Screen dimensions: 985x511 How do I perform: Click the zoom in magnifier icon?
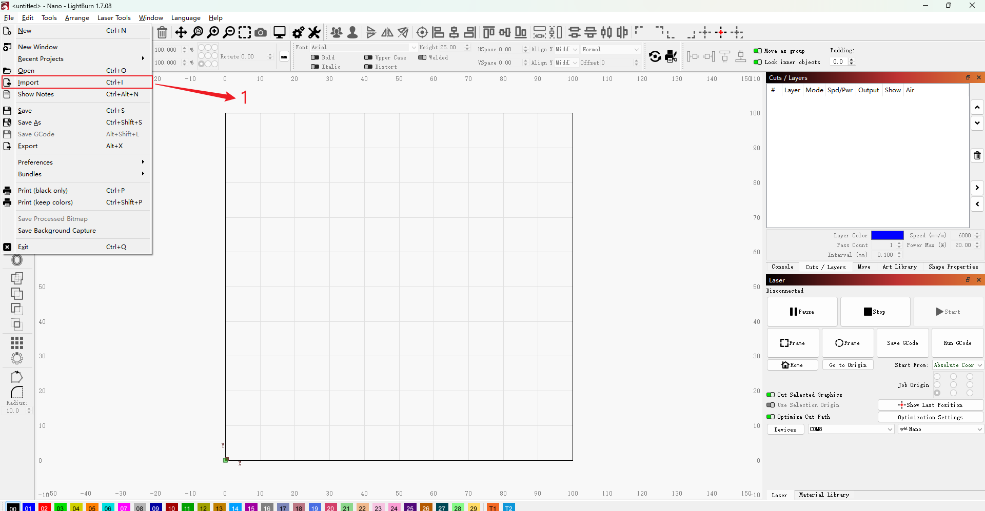(213, 33)
